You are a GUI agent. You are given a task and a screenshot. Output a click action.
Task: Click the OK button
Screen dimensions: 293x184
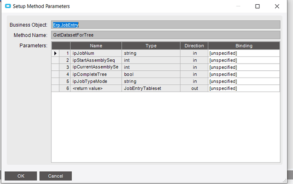tap(21, 176)
